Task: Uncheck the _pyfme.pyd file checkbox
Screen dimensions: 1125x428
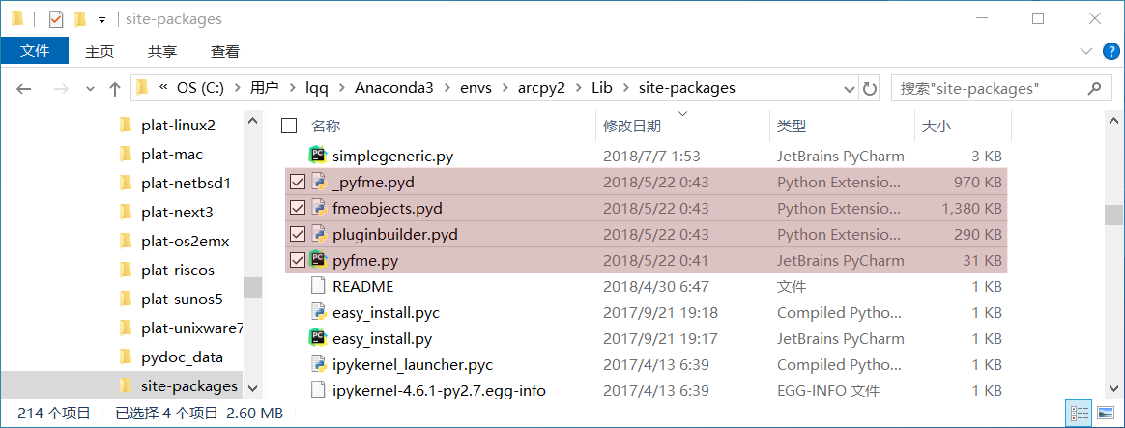Action: [x=297, y=182]
